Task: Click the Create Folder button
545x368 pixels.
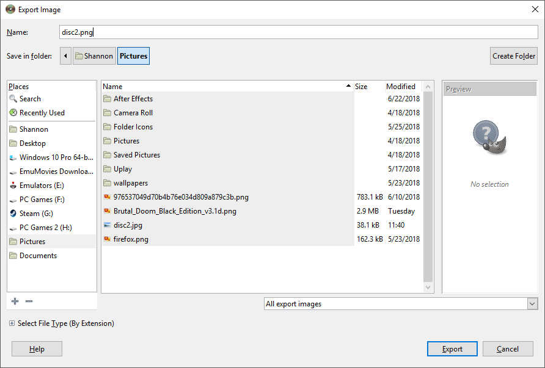Action: (x=514, y=56)
